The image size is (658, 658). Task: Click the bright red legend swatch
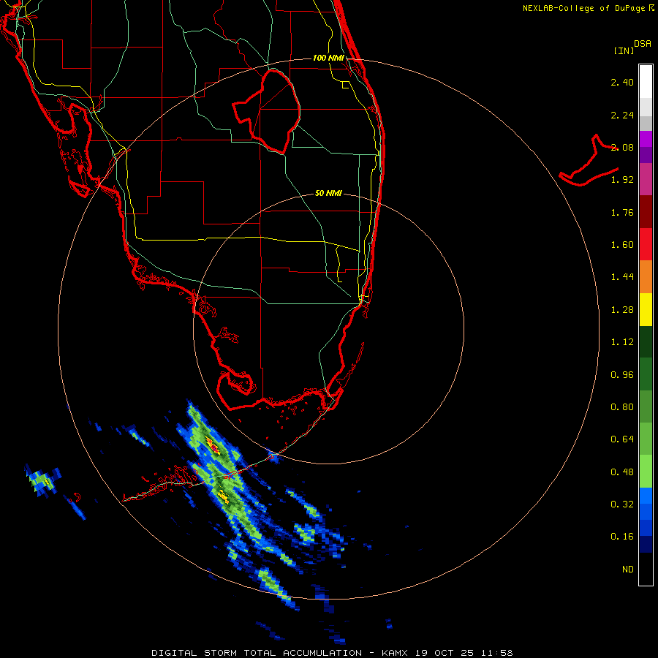[x=646, y=244]
